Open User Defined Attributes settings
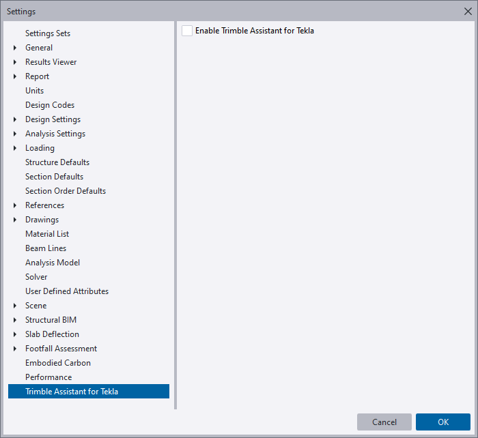The height and width of the screenshot is (438, 478). (67, 291)
